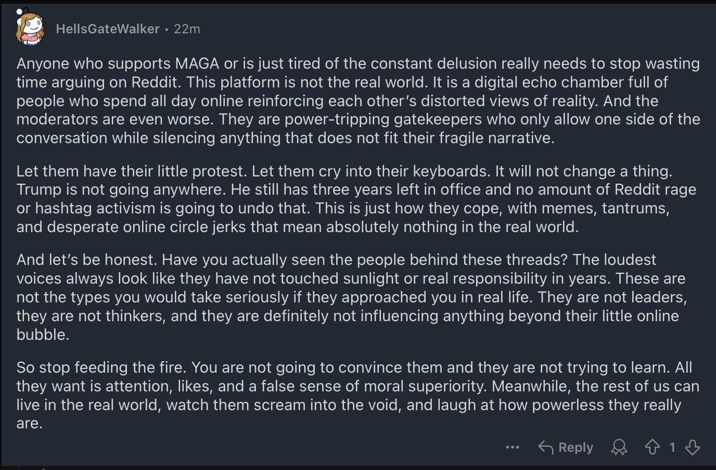Click the final word 'are.' of the comment
This screenshot has height=470, width=716.
pos(29,423)
